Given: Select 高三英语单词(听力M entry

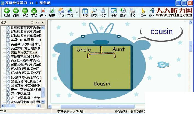Looking at the screenshot, I should pyautogui.click(x=26, y=98).
